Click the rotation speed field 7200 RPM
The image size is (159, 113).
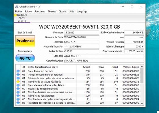(134, 42)
